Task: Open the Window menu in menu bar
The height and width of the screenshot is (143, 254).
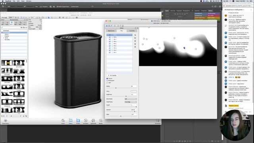Action: tap(29, 1)
